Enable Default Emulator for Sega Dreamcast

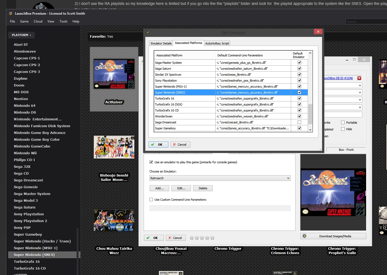[x=299, y=122]
